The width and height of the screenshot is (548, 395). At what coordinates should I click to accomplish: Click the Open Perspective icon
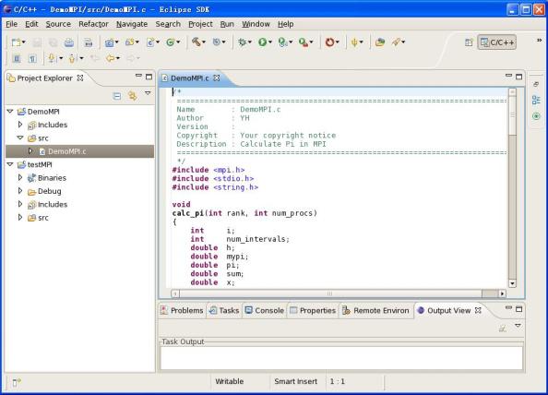[x=469, y=42]
